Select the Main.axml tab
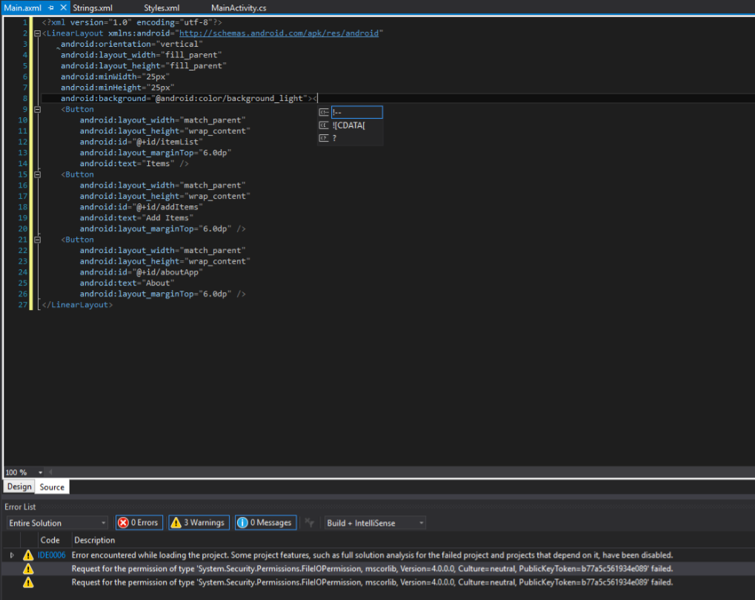 coord(23,7)
